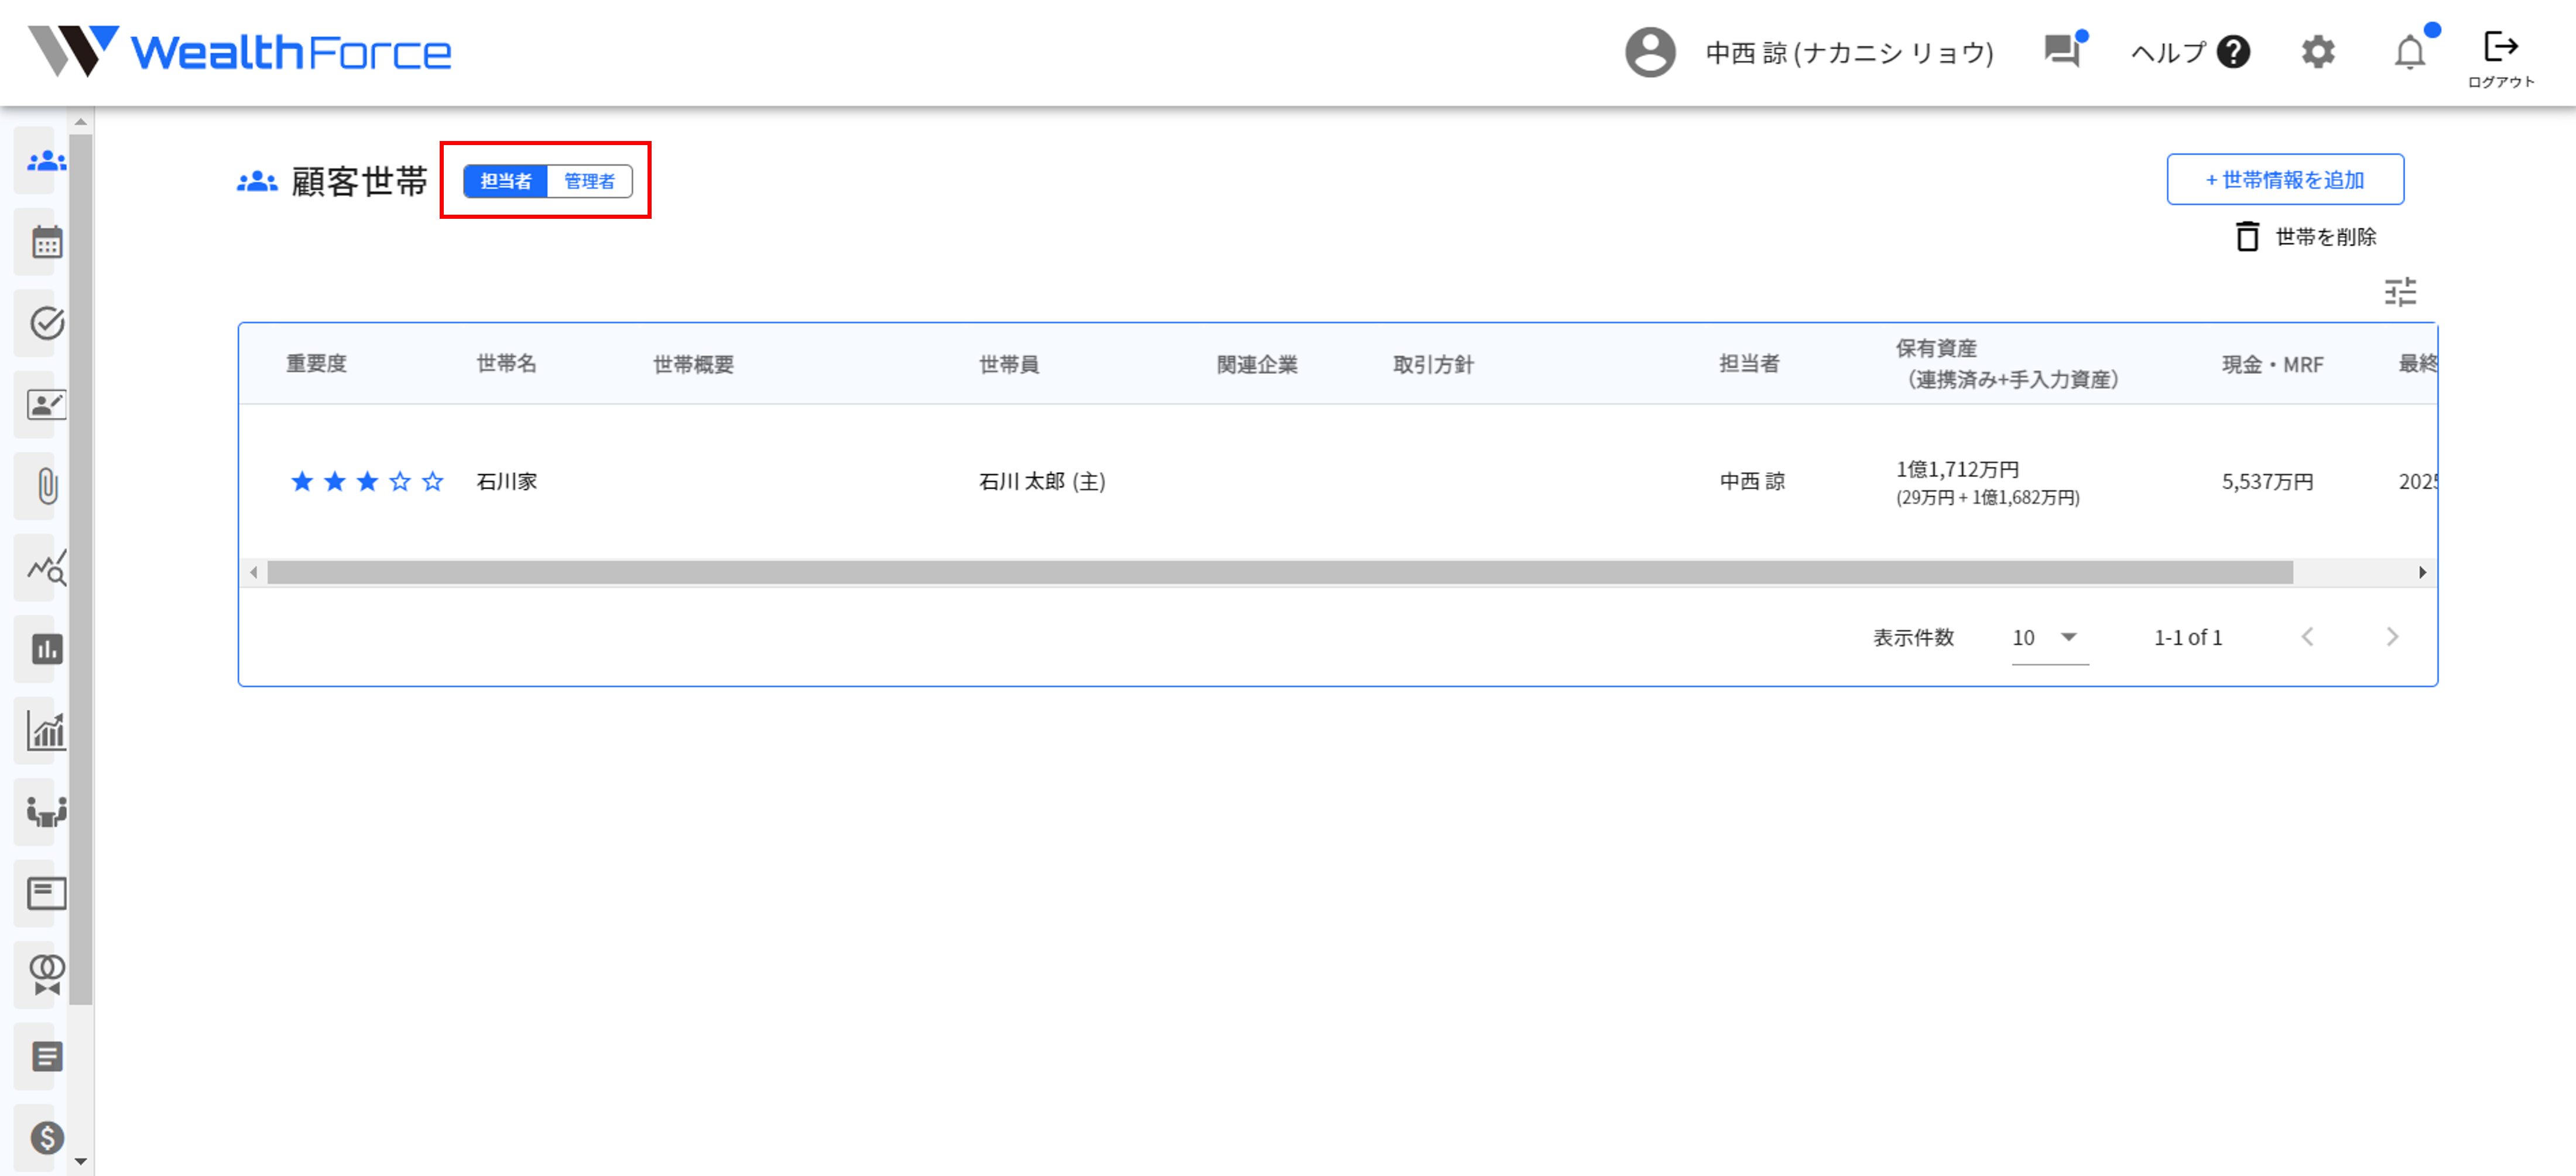Open customer households sidebar icon
The image size is (2576, 1176).
point(46,160)
